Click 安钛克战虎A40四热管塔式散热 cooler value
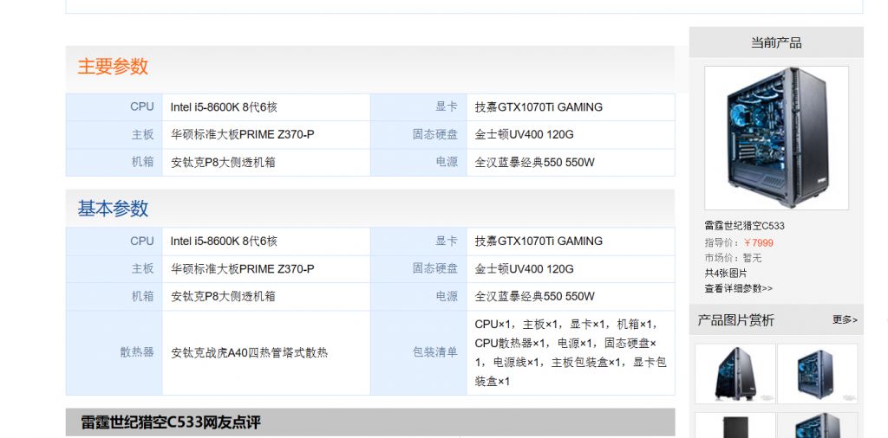This screenshot has width=888, height=438. [249, 352]
